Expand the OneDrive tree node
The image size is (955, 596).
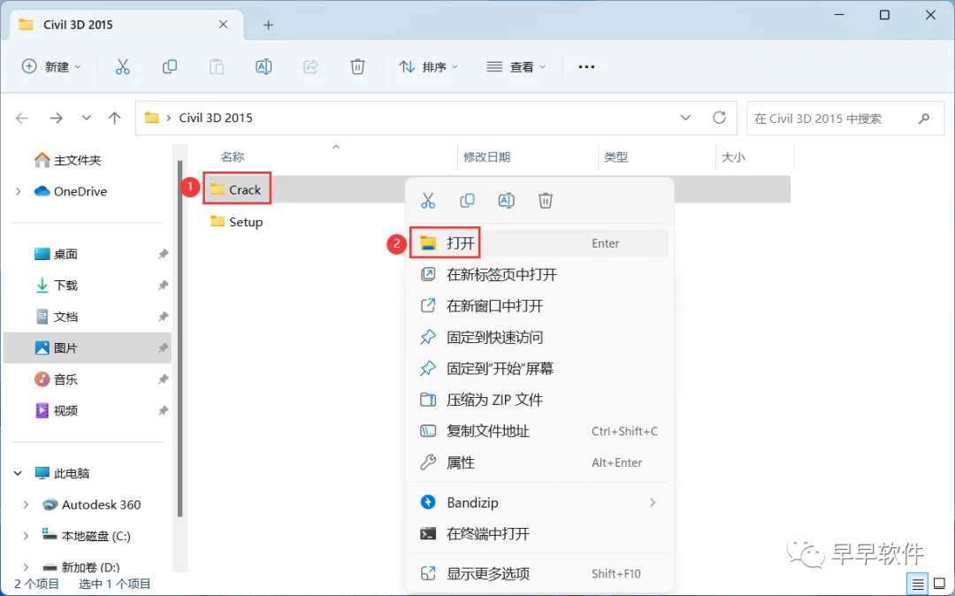pyautogui.click(x=19, y=191)
